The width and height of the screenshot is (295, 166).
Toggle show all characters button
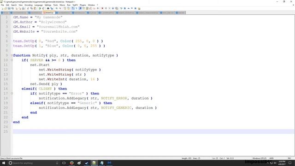coord(77,8)
